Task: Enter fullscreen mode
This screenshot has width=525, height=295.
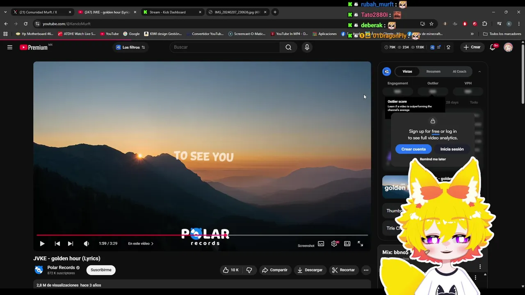Action: (x=361, y=243)
